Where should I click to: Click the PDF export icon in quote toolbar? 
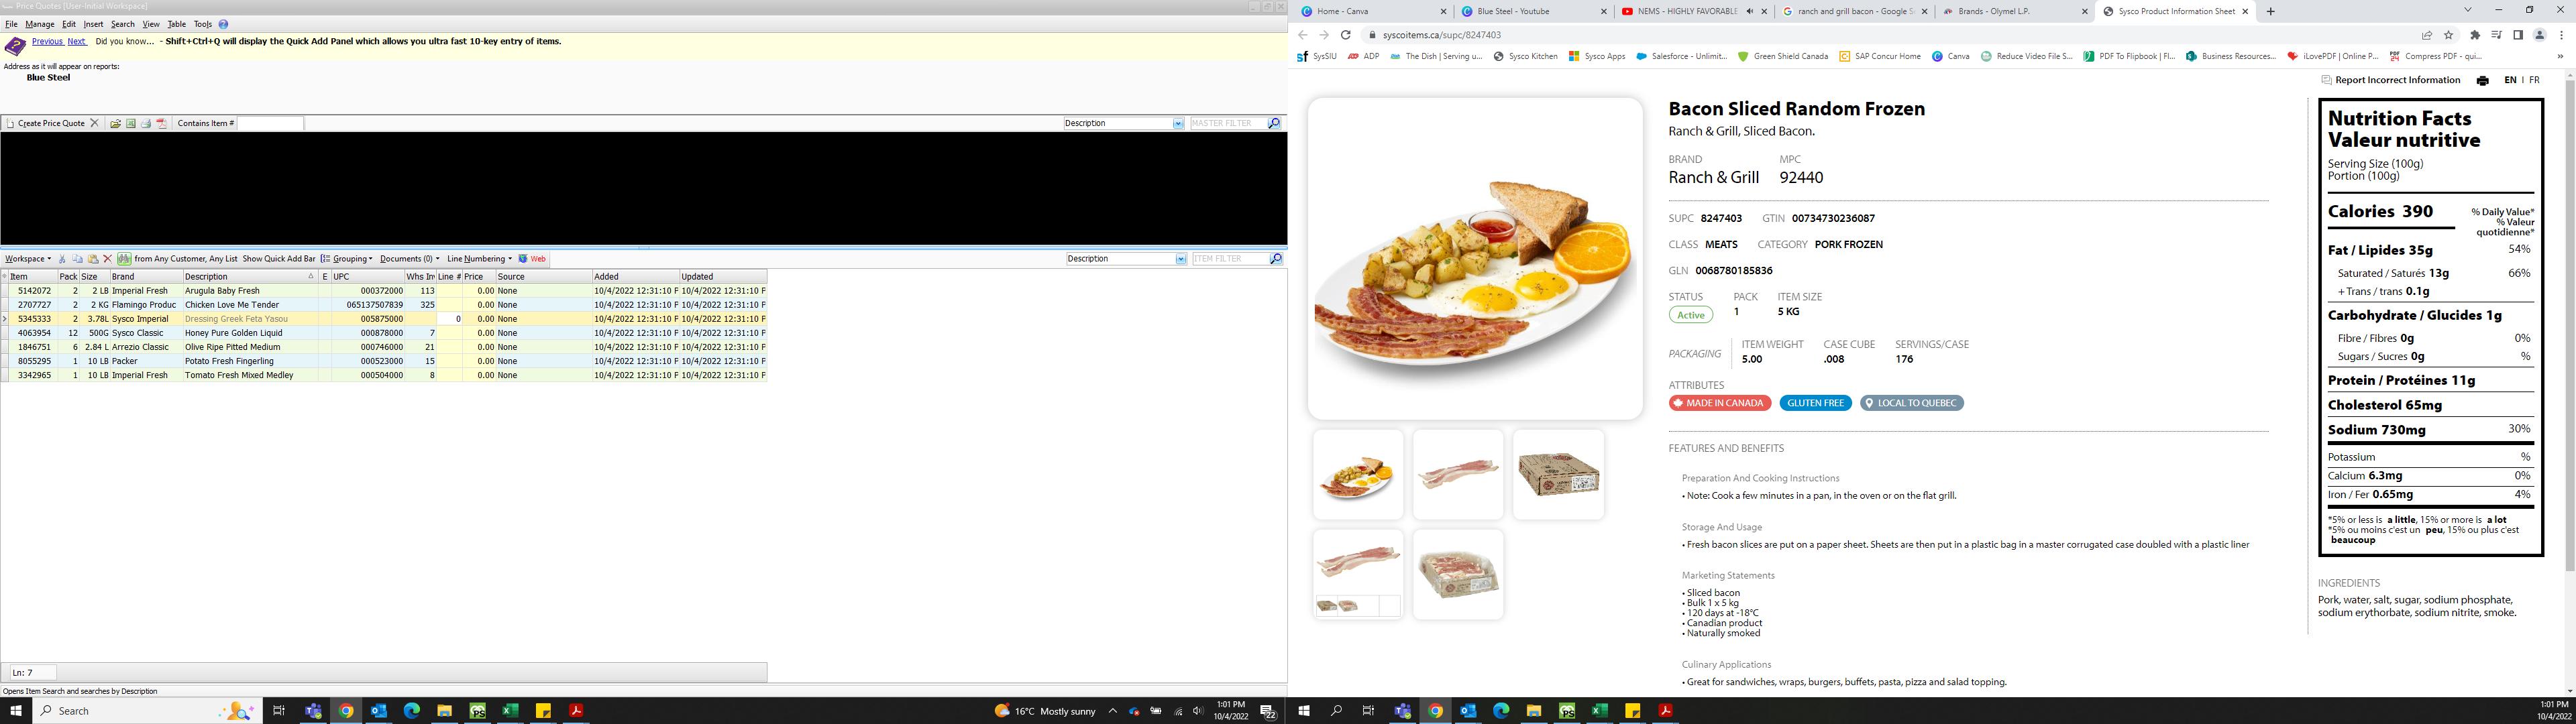162,124
